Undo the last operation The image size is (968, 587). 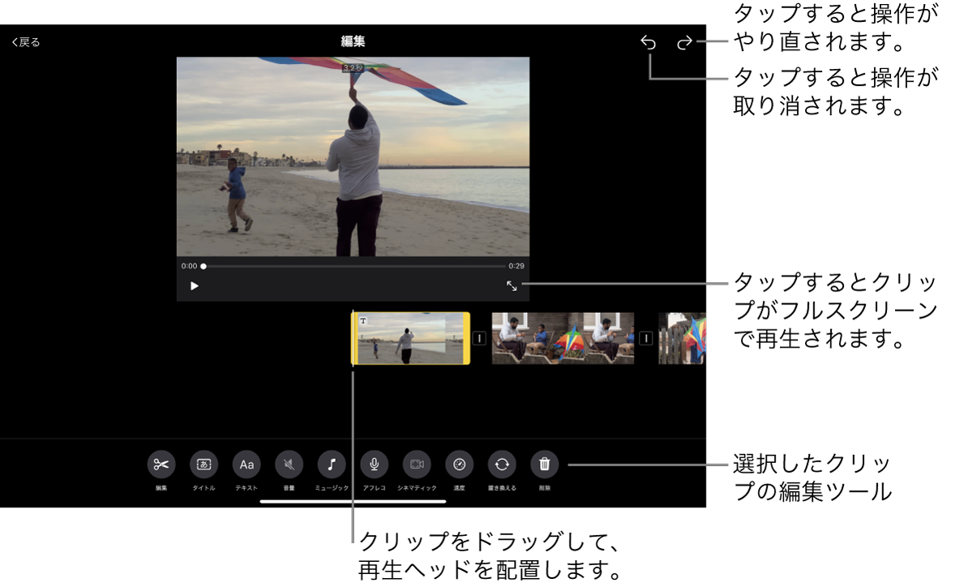(x=649, y=42)
